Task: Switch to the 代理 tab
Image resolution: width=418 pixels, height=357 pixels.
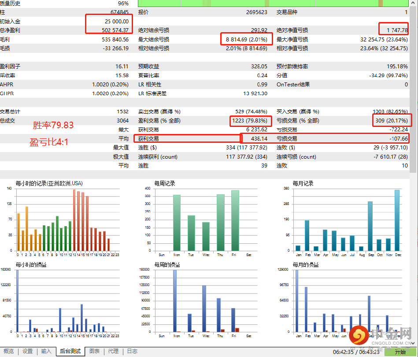Action: [113, 351]
